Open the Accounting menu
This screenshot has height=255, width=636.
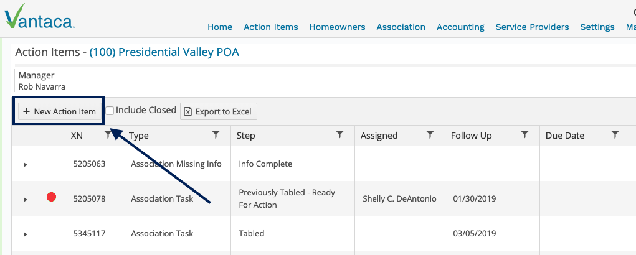click(460, 27)
